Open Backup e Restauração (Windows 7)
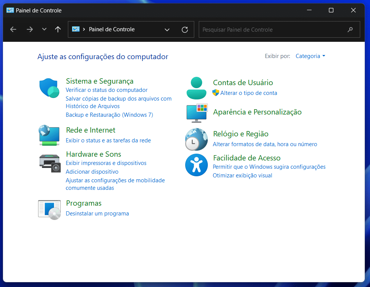 point(109,114)
